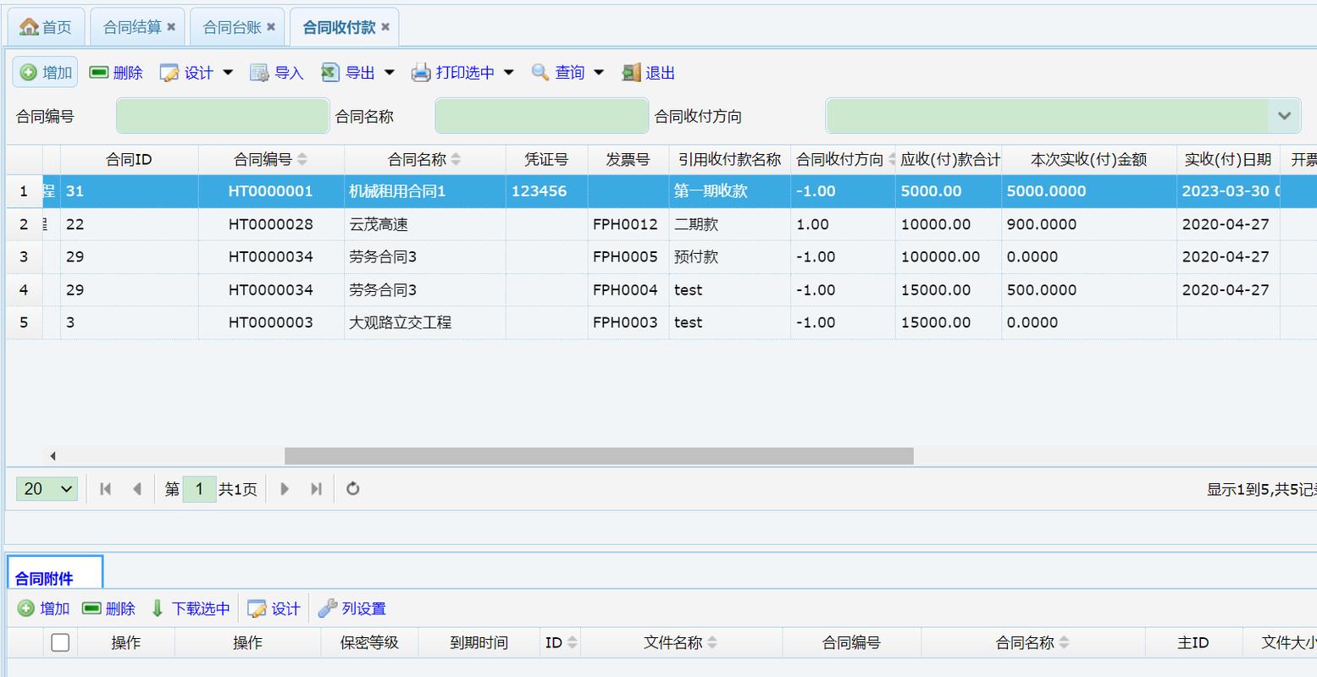This screenshot has height=677, width=1317.
Task: Sort attachments by 合同名称 column
Action: [x=1032, y=642]
